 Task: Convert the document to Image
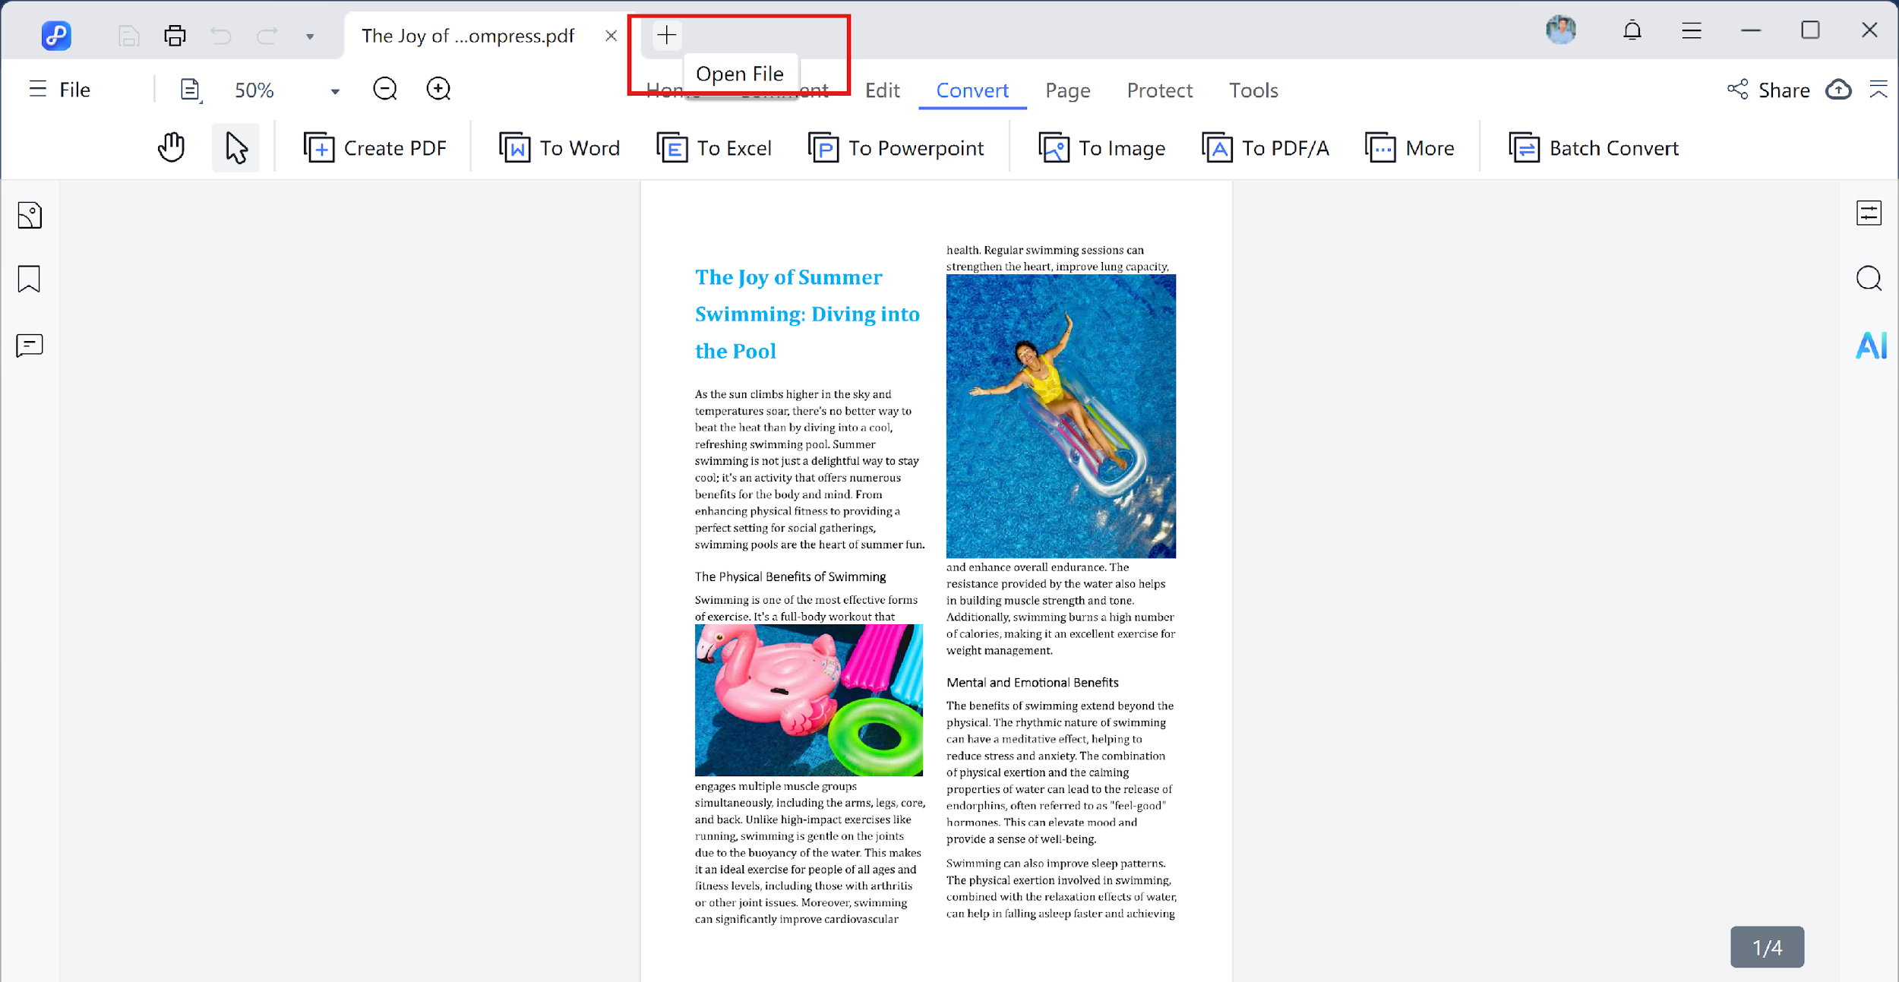[x=1101, y=147]
